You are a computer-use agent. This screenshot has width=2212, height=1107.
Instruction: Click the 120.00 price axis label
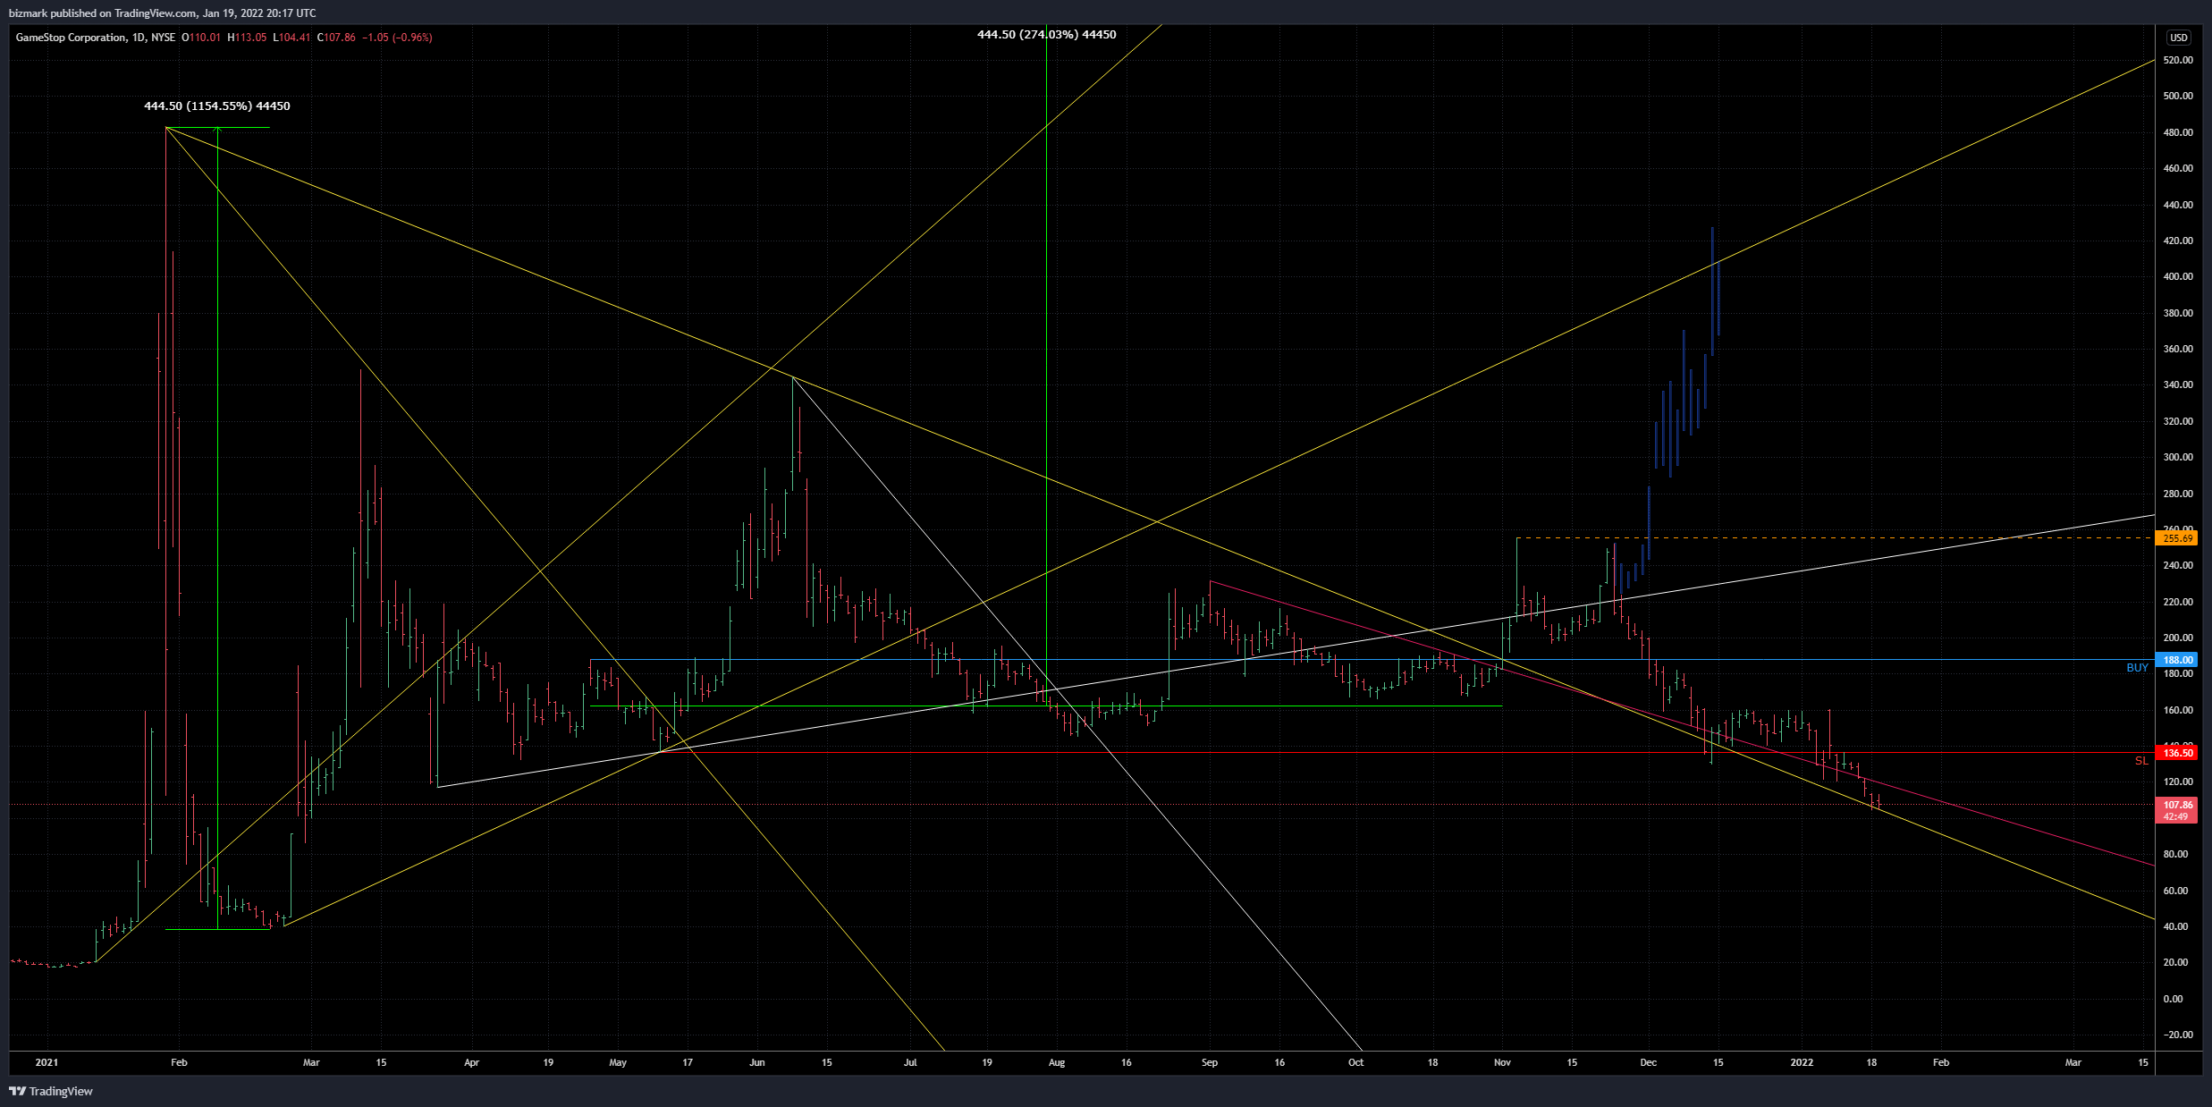(x=2178, y=782)
